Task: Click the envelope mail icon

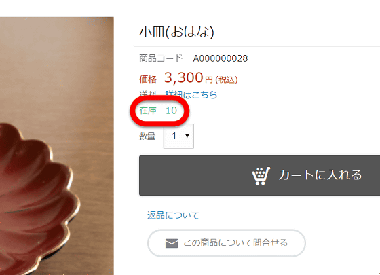Action: coord(172,243)
